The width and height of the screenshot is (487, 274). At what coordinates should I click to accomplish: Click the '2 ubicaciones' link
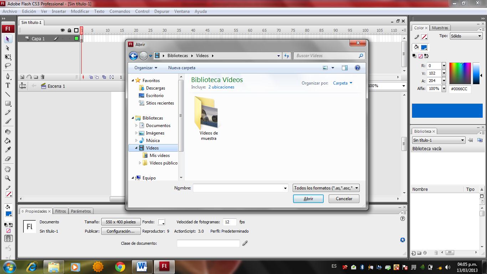[221, 87]
